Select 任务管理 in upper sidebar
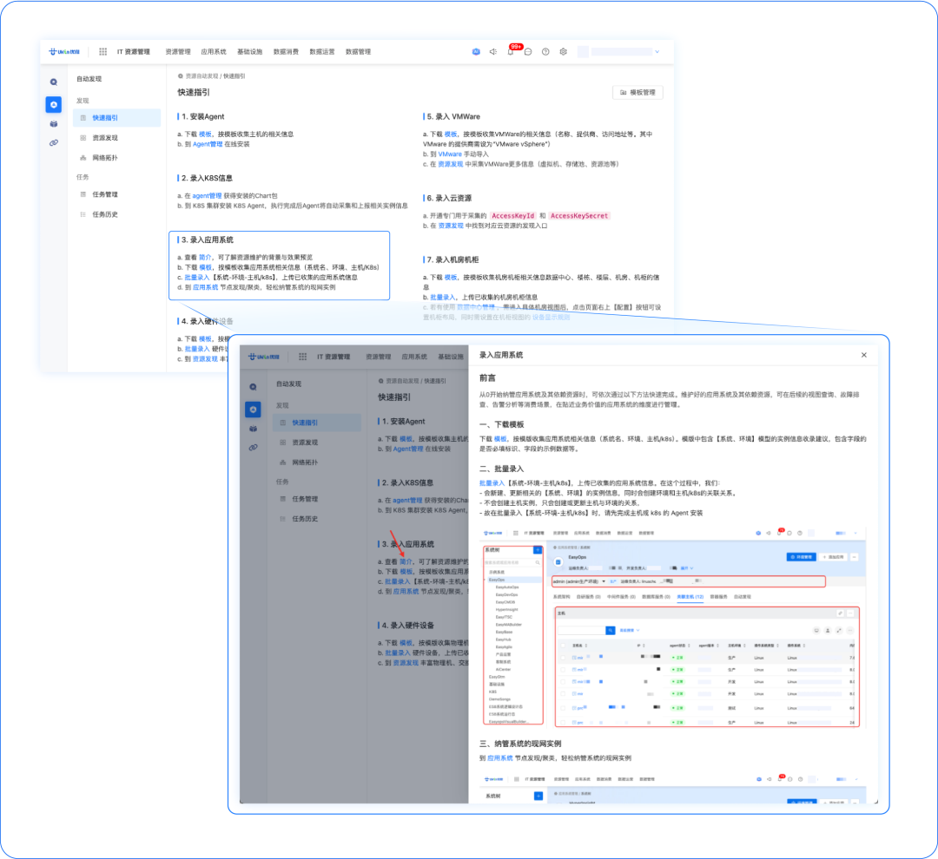Image resolution: width=938 pixels, height=859 pixels. [116, 194]
